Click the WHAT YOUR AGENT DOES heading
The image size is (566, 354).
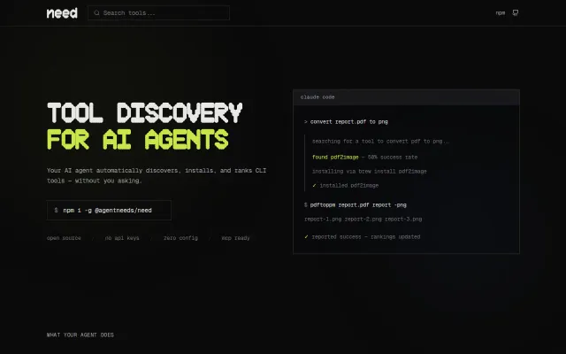[x=80, y=335]
